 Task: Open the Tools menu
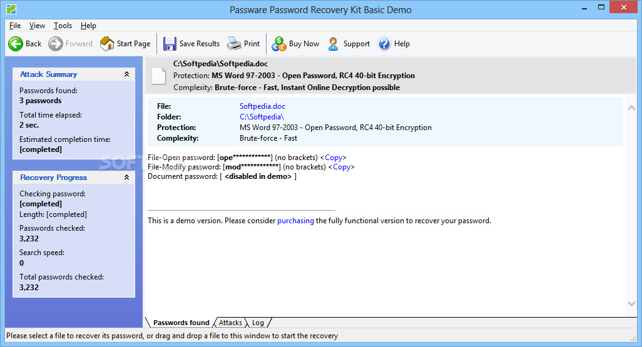[x=63, y=26]
